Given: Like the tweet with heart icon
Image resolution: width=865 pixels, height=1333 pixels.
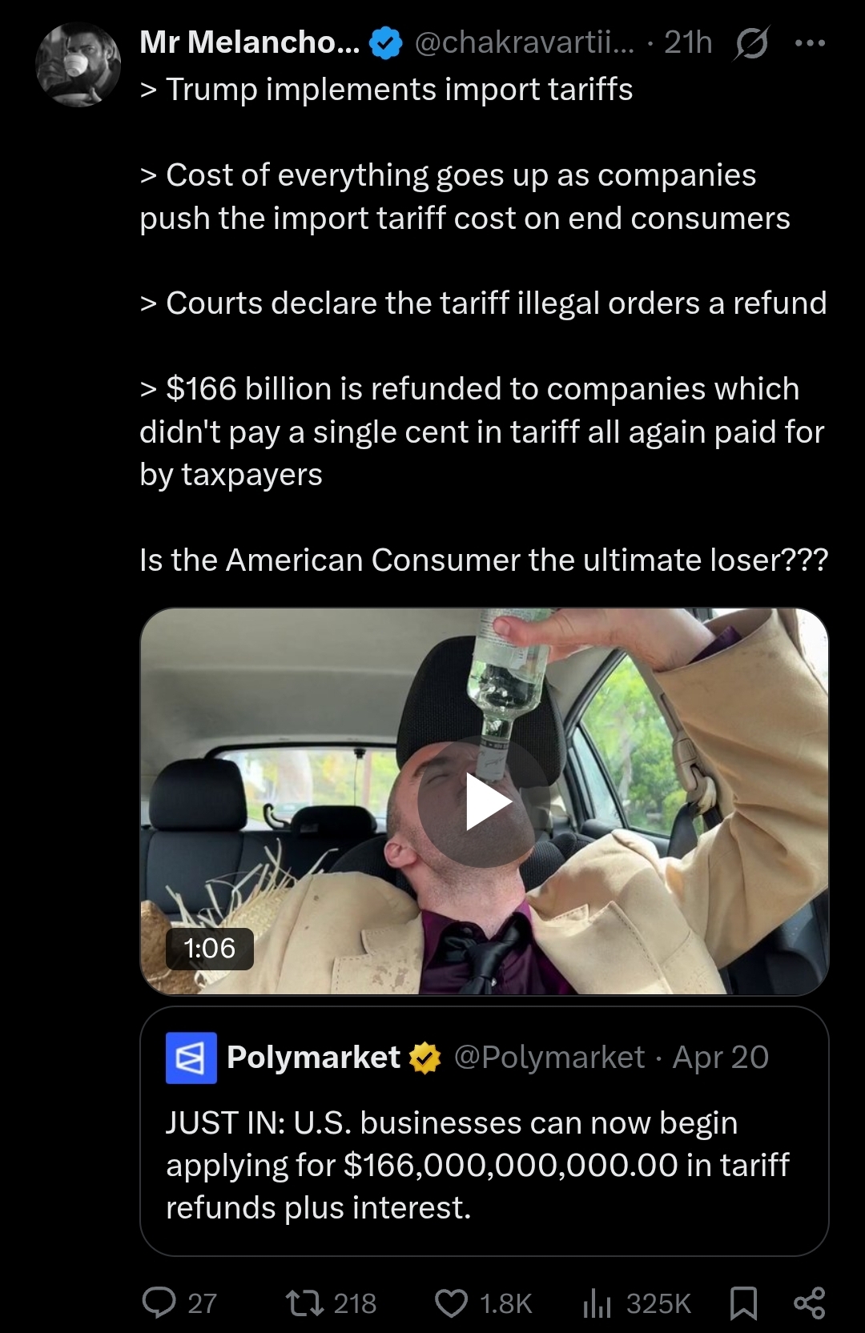Looking at the screenshot, I should [451, 1303].
